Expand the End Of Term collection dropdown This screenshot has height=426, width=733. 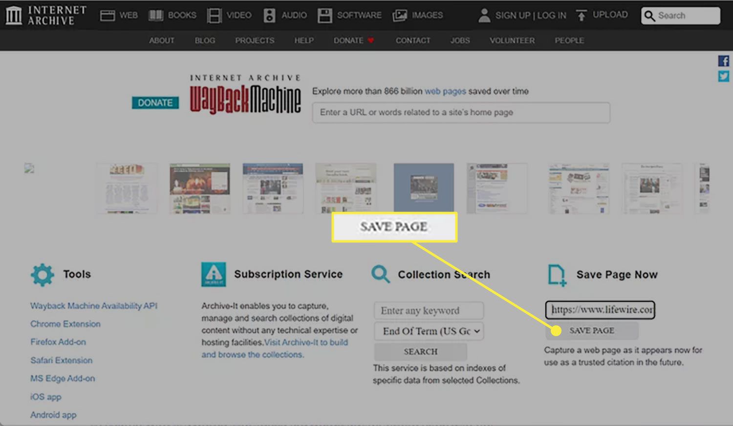429,331
